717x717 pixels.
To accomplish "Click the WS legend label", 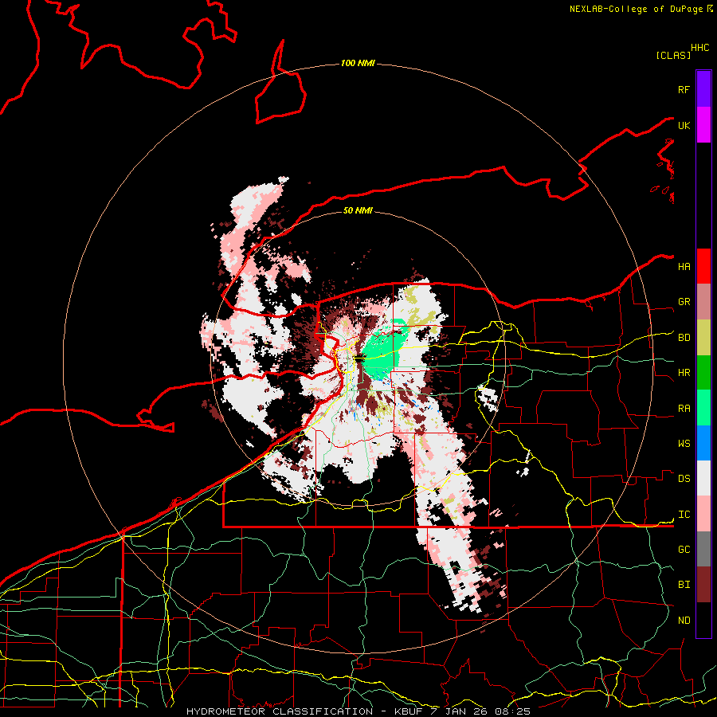I will pos(684,444).
